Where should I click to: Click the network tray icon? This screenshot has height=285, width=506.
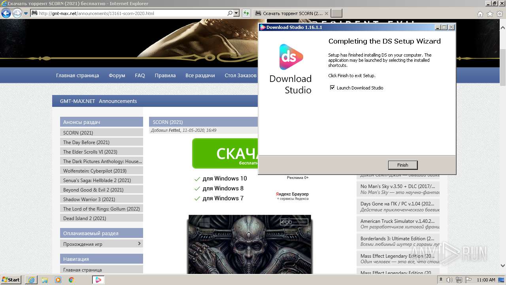pyautogui.click(x=458, y=279)
